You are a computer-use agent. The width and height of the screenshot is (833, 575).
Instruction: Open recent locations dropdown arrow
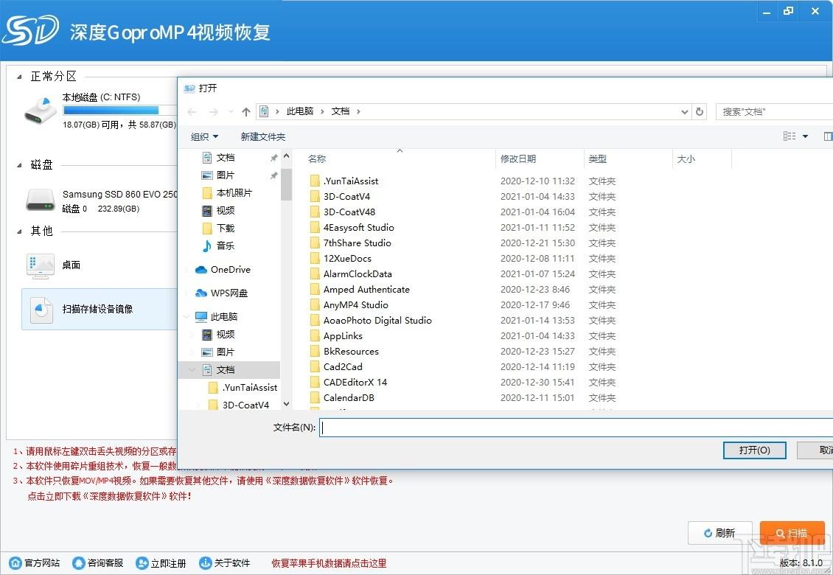pos(231,111)
